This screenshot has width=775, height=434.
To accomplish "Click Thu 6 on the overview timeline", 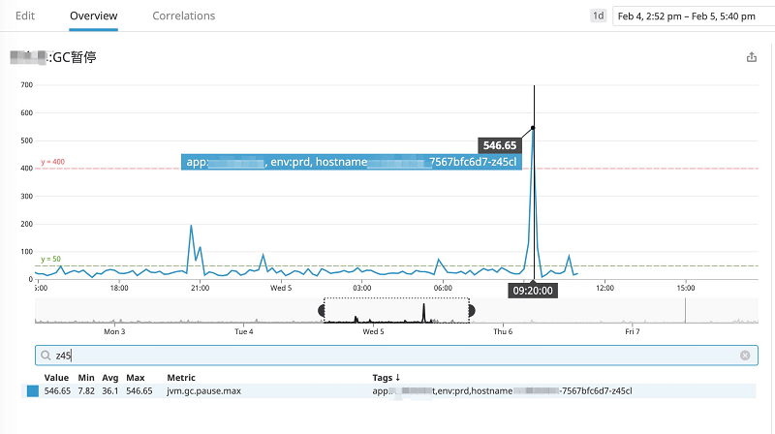I will [x=503, y=331].
